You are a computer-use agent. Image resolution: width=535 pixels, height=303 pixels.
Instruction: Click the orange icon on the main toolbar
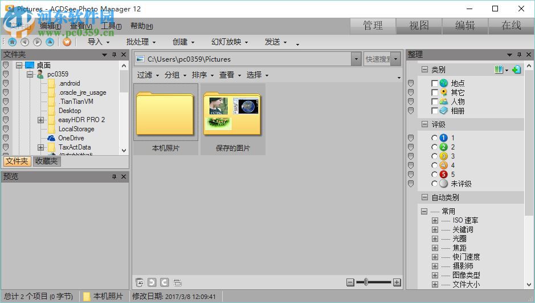(x=67, y=42)
